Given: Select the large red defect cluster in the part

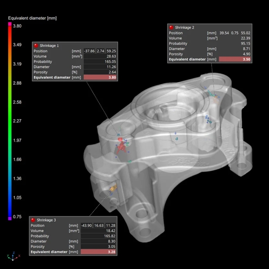Looking at the screenshot, I should 121,146.
